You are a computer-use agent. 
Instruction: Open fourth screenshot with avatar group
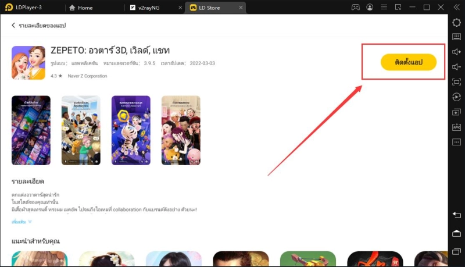[x=181, y=130]
